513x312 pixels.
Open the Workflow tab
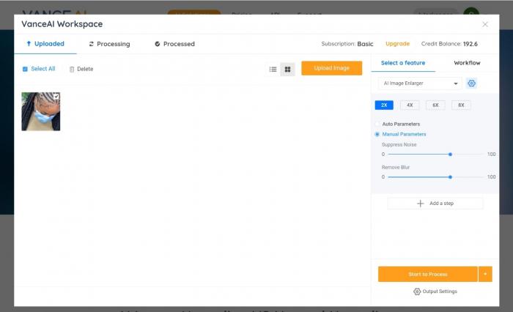pos(467,63)
